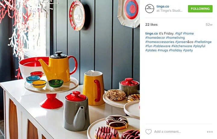Open the #hellotinge hashtag

click(203, 42)
